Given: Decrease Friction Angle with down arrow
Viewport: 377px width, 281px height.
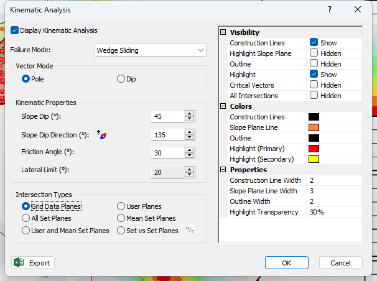Looking at the screenshot, I should pyautogui.click(x=190, y=155).
